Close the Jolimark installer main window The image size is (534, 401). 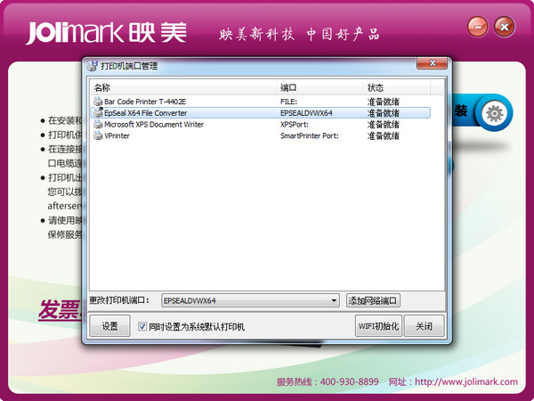pyautogui.click(x=505, y=27)
